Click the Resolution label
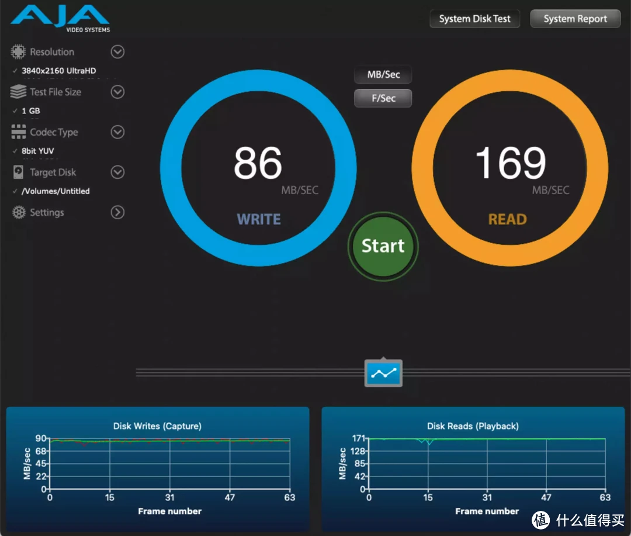This screenshot has height=536, width=631. (52, 52)
